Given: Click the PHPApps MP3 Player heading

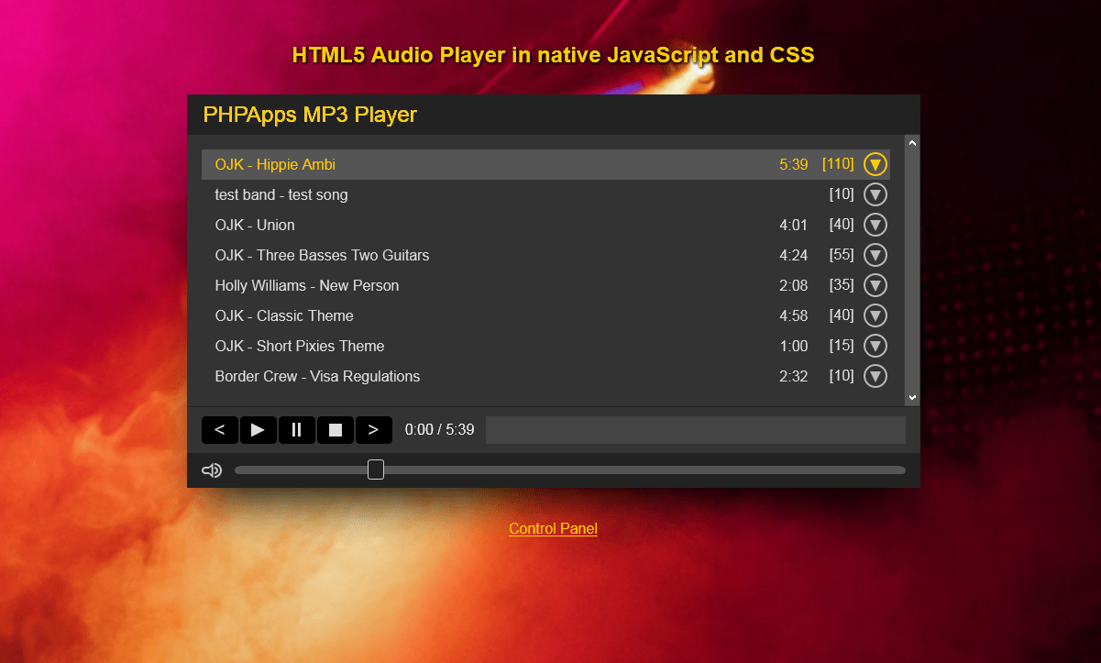Looking at the screenshot, I should pos(310,114).
